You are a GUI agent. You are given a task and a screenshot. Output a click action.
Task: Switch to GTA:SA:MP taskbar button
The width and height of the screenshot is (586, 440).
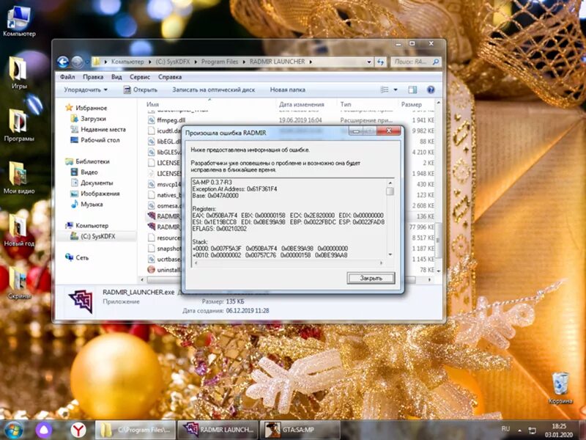[300, 430]
